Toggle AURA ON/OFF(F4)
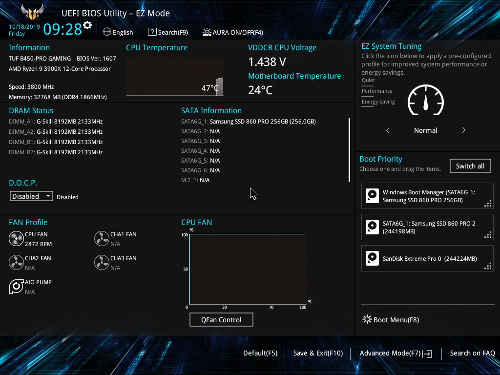Image resolution: width=500 pixels, height=375 pixels. (x=233, y=32)
